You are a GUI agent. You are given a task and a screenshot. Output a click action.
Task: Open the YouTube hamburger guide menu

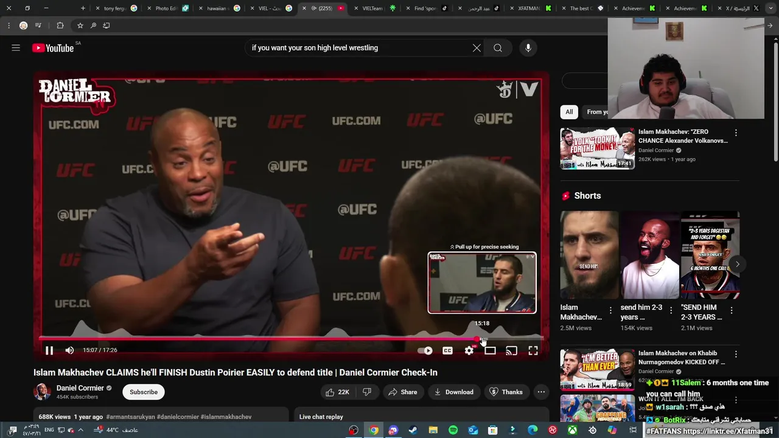coord(16,48)
